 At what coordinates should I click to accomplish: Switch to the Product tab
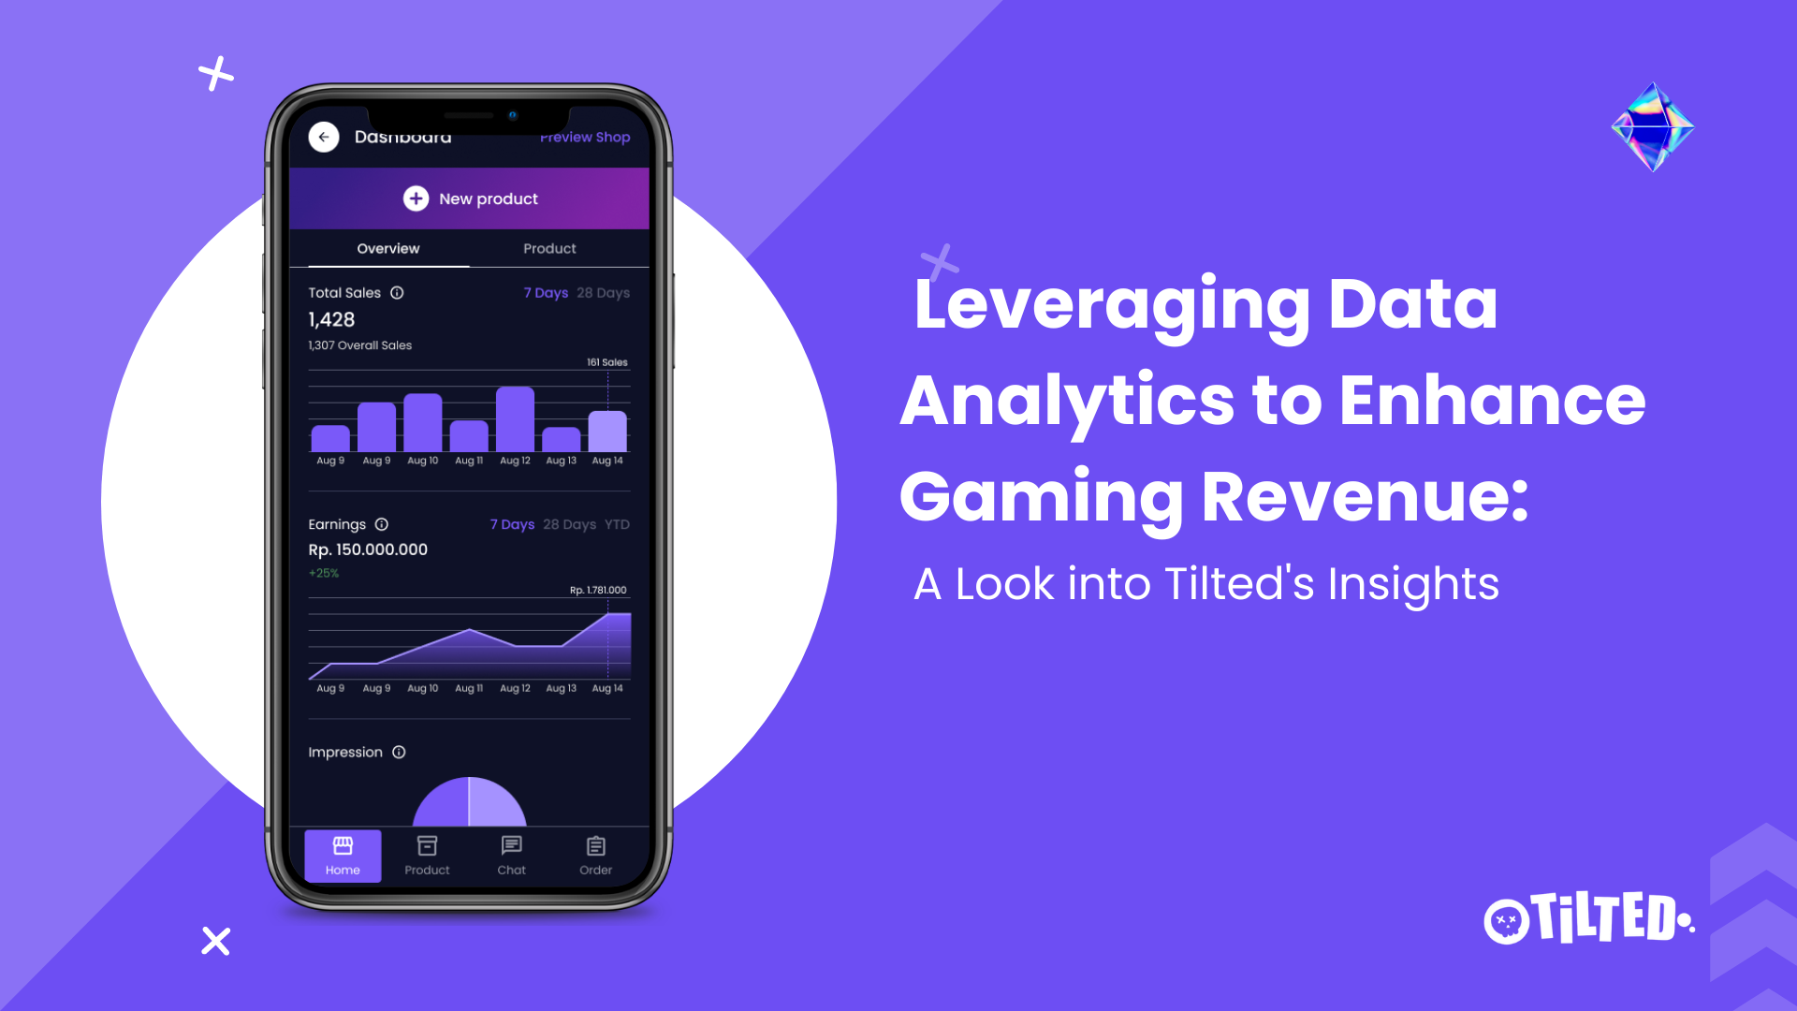pos(547,249)
